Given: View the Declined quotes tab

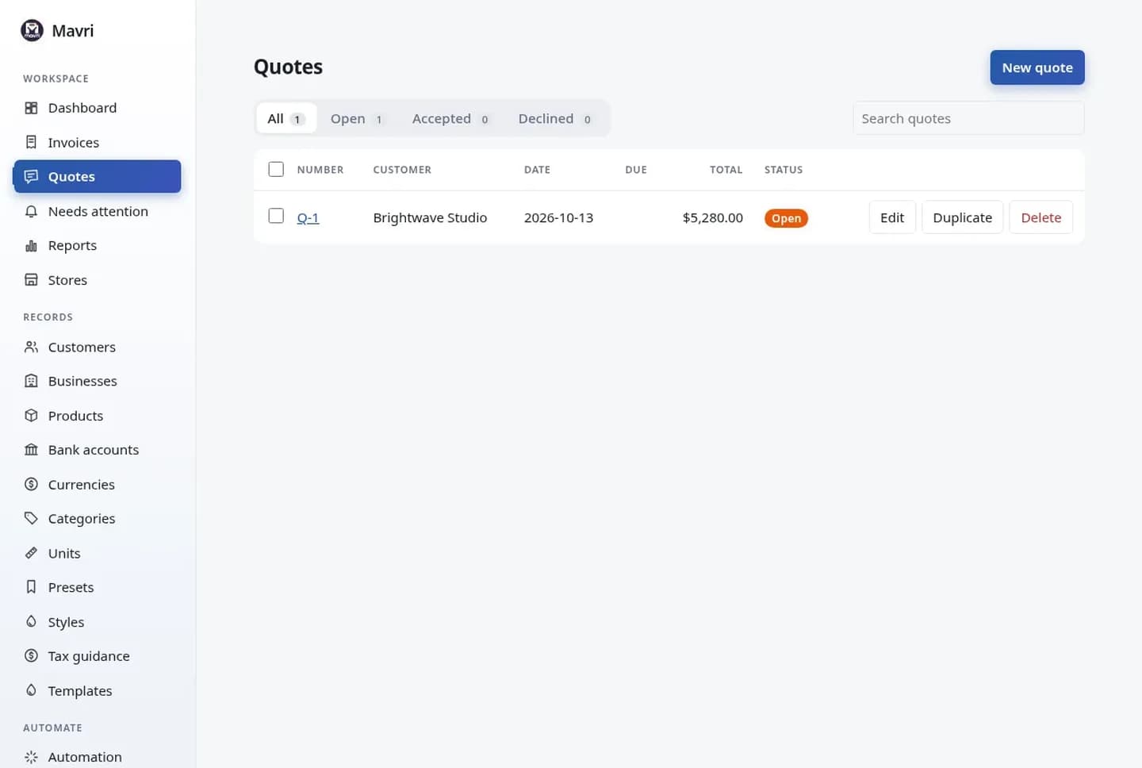Looking at the screenshot, I should 555,118.
